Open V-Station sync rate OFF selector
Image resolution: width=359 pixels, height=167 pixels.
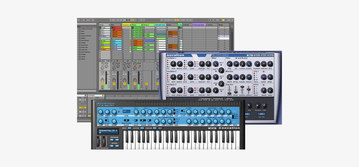click(261, 114)
